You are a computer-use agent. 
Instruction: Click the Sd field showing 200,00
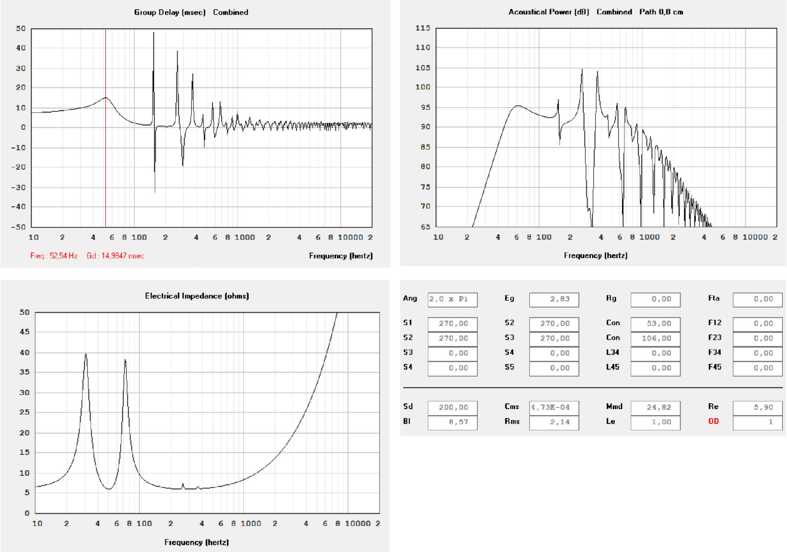pos(452,408)
